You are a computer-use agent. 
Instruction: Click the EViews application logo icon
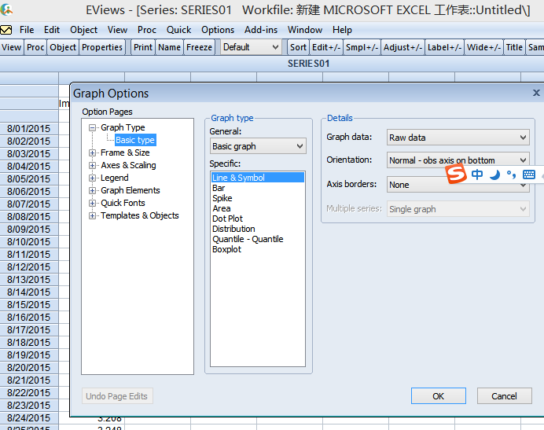[x=6, y=9]
